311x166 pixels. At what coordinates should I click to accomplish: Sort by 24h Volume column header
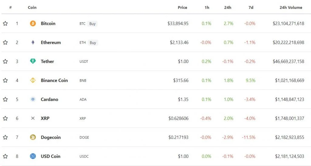[x=291, y=7]
